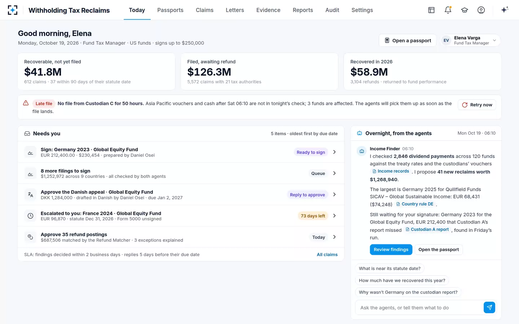Open the Evidence tab
This screenshot has width=519, height=324.
click(x=268, y=10)
